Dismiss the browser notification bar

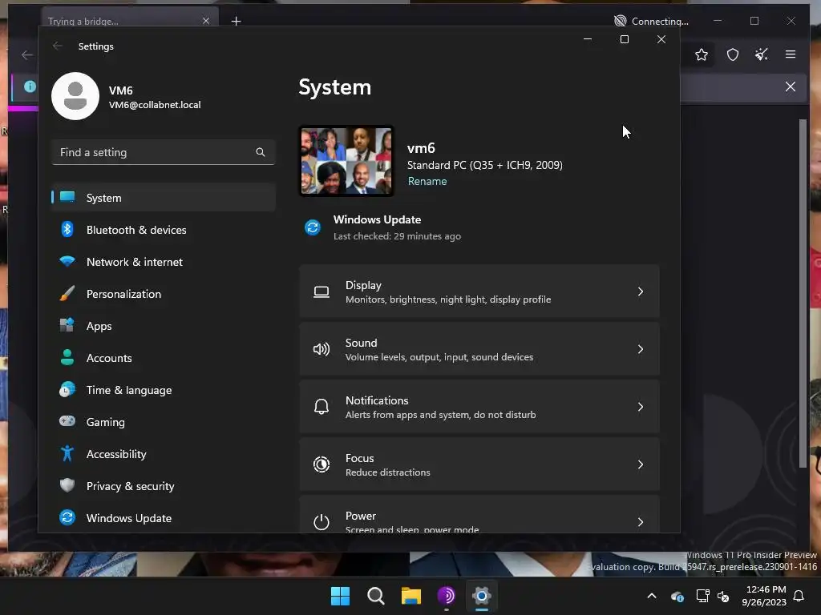(x=791, y=86)
